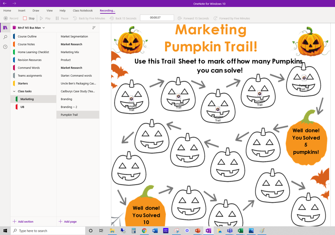Click Back 15 Seconds

pyautogui.click(x=123, y=18)
